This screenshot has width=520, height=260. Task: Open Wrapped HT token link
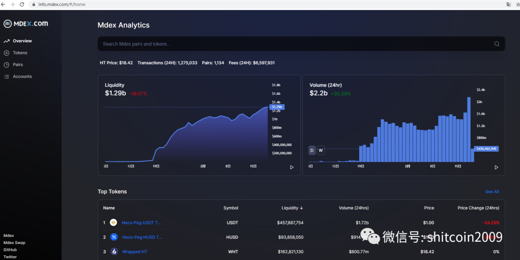[135, 252]
